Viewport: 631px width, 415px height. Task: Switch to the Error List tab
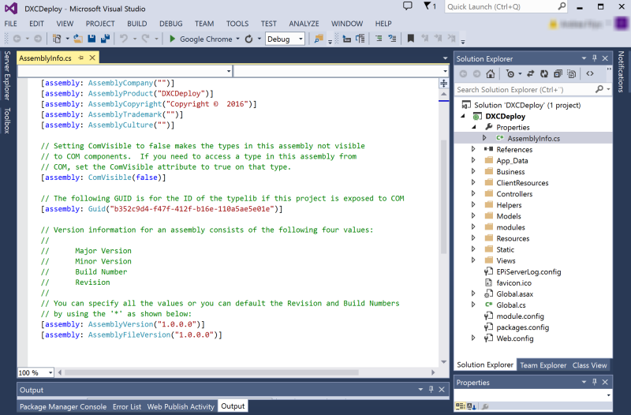pos(126,406)
